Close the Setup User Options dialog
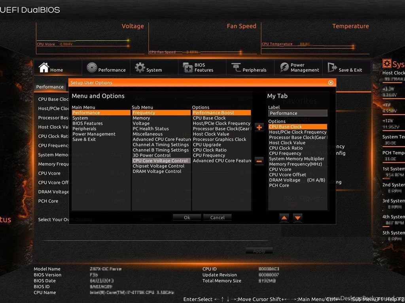 click(x=331, y=82)
